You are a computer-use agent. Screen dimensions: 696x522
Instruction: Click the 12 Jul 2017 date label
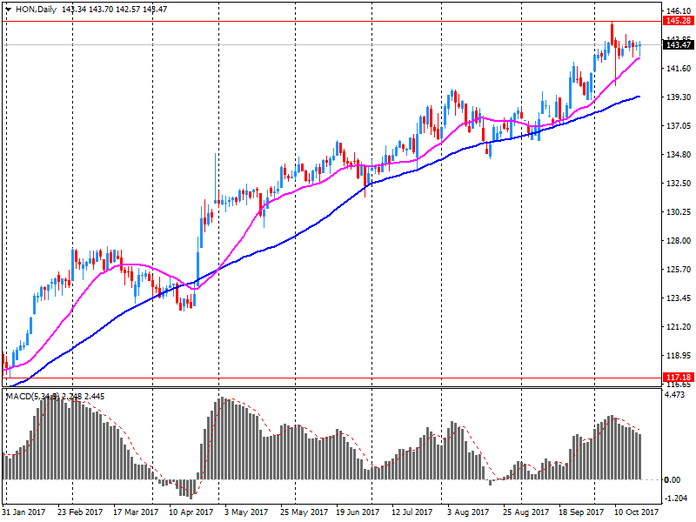coord(412,512)
